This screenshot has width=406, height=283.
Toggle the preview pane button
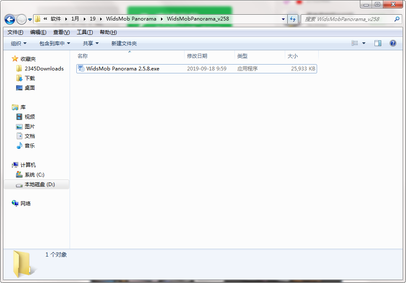pos(378,43)
